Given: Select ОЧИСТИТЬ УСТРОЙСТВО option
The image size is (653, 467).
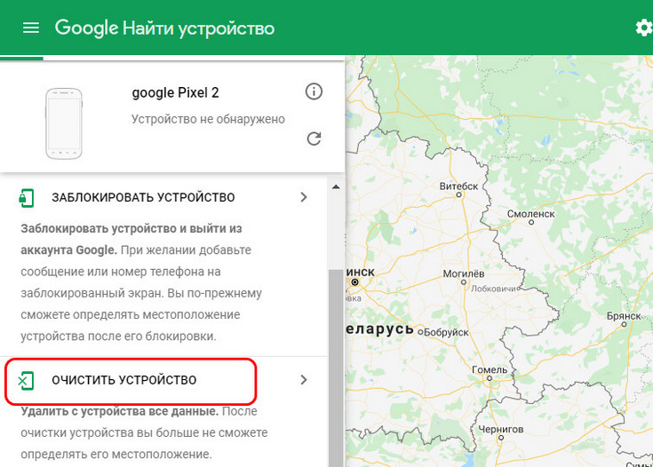Looking at the screenshot, I should pyautogui.click(x=123, y=380).
